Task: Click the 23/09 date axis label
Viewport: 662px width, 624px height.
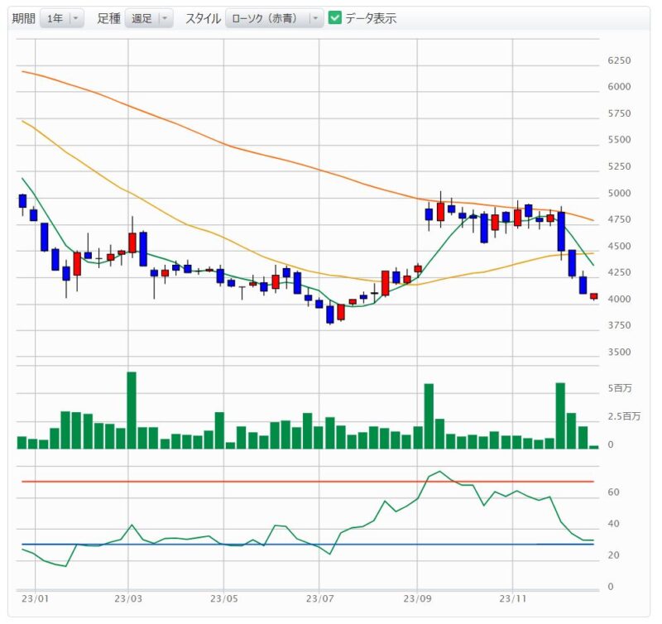Action: pos(417,598)
